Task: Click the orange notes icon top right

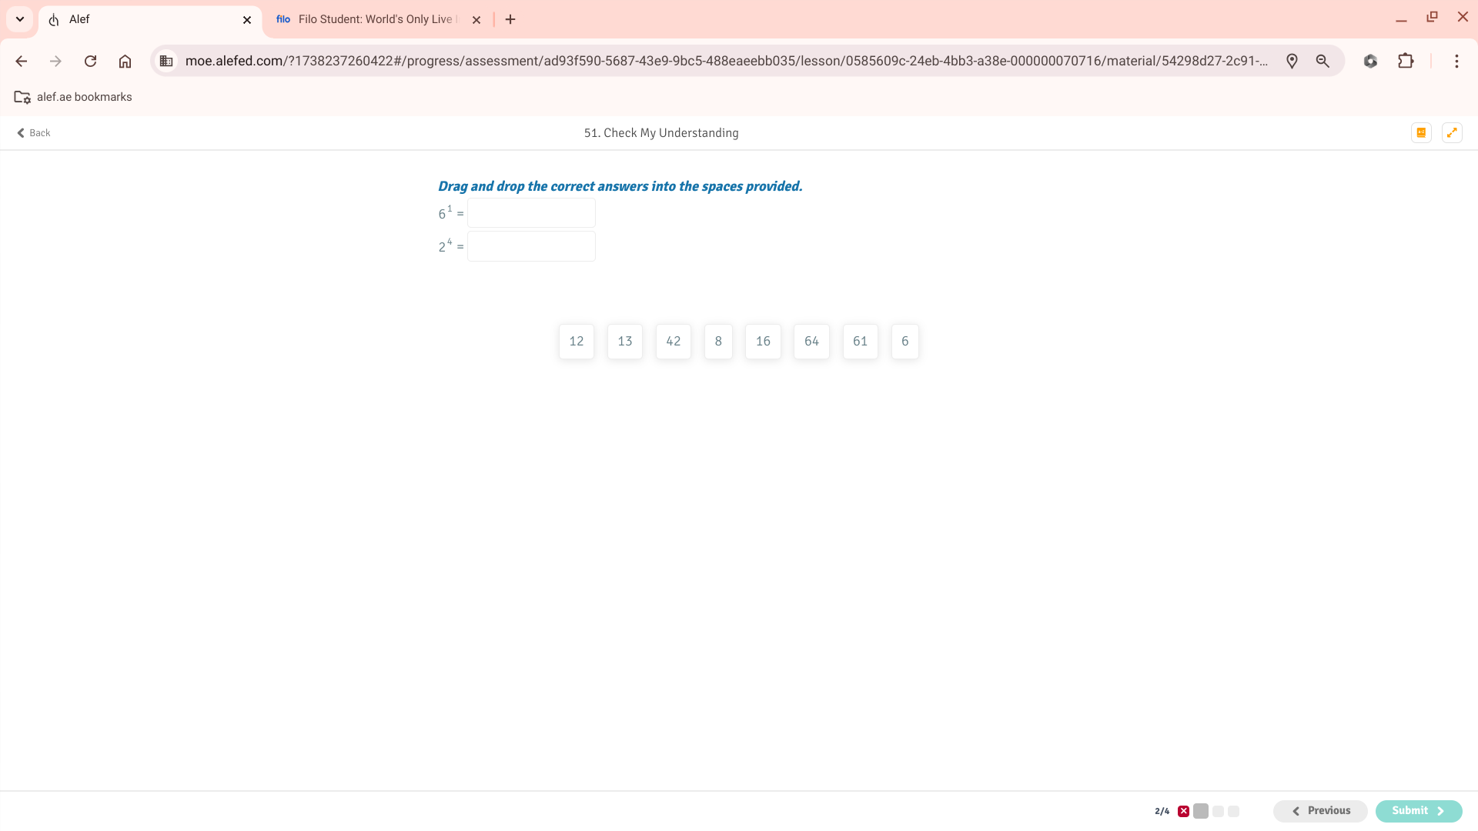Action: pyautogui.click(x=1421, y=132)
